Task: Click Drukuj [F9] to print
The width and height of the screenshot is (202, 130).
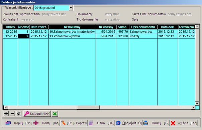Action: point(156,123)
